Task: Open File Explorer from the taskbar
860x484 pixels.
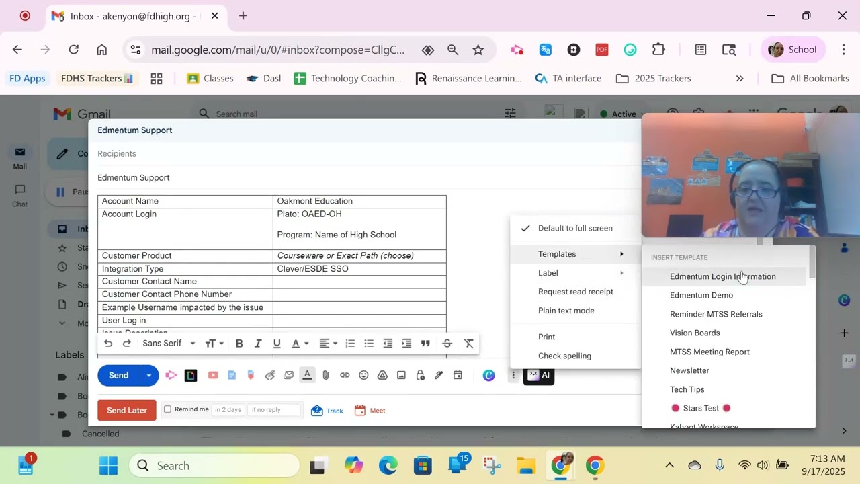Action: tap(525, 465)
